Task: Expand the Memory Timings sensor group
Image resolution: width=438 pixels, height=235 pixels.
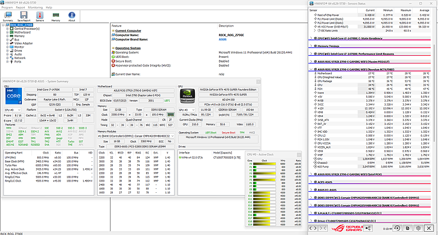Action: 312,46
